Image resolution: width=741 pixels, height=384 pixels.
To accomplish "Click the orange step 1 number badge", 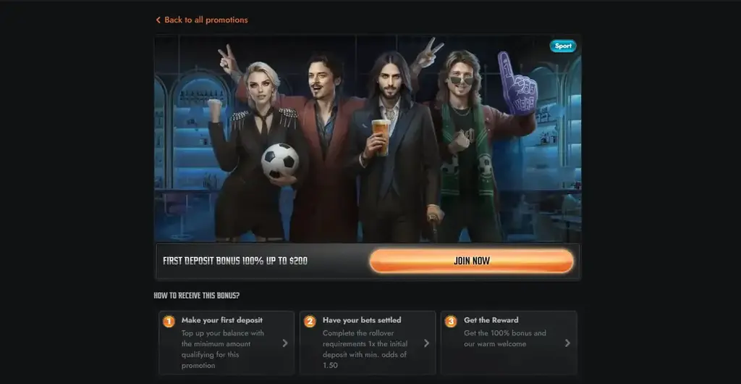I will 169,322.
